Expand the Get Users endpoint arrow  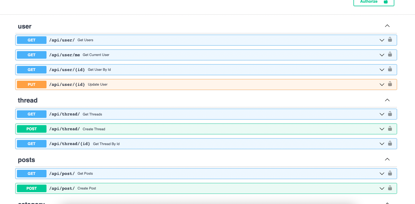pos(382,40)
